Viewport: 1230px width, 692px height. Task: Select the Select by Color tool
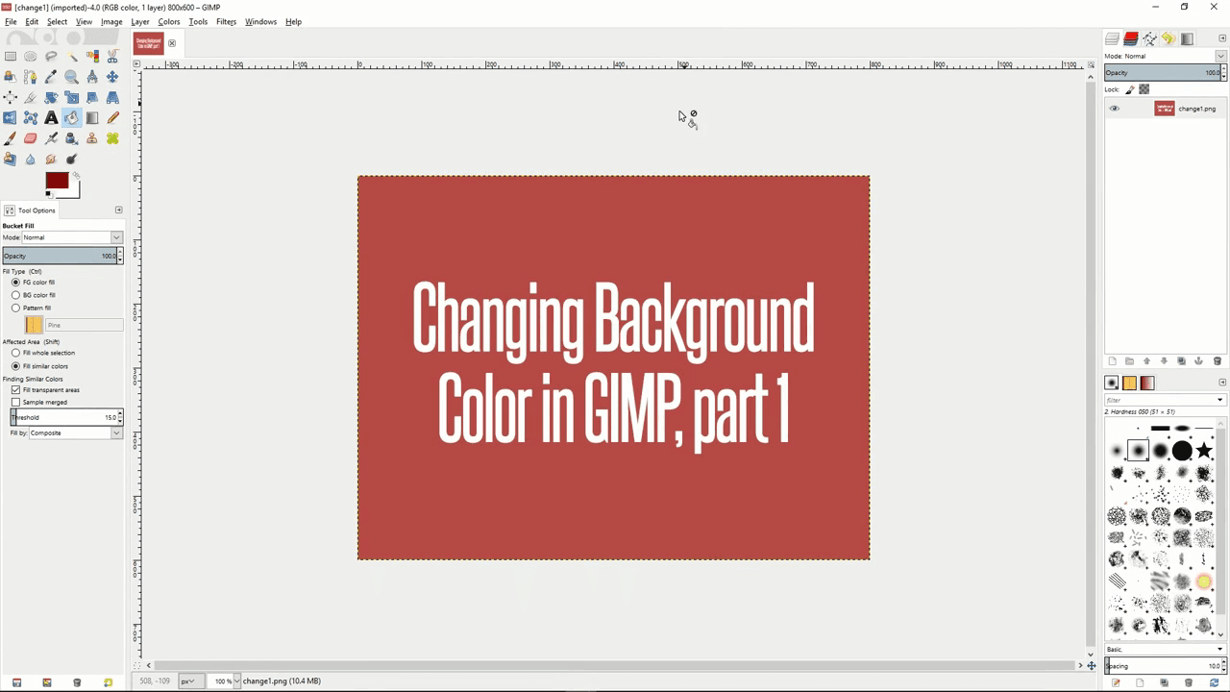pos(92,56)
